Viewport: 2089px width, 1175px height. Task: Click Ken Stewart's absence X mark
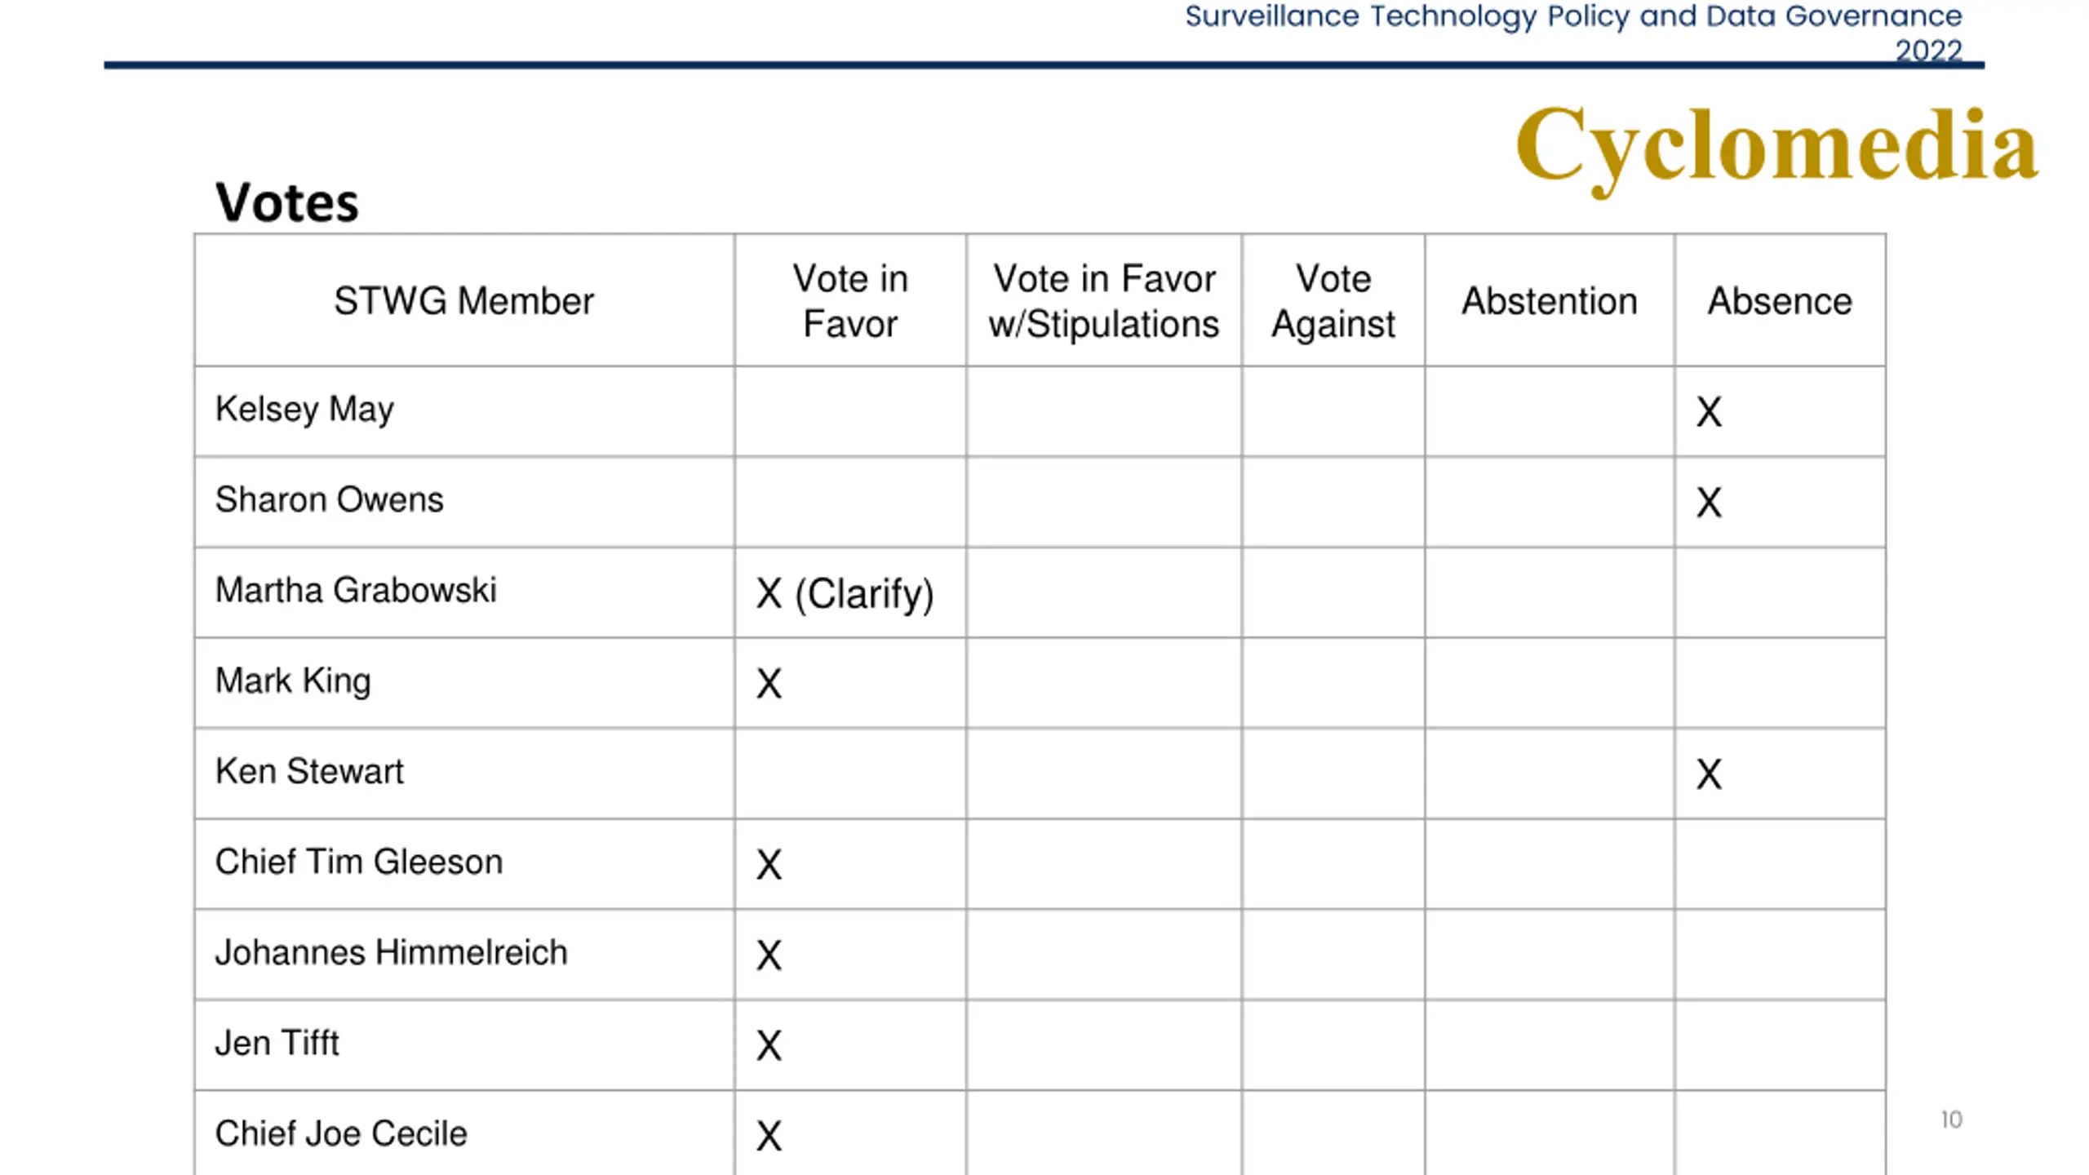[x=1709, y=774]
